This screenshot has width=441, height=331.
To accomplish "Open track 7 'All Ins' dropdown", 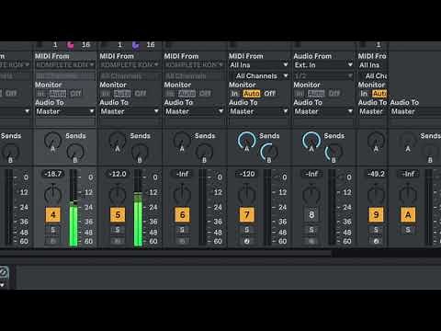I will click(x=259, y=65).
